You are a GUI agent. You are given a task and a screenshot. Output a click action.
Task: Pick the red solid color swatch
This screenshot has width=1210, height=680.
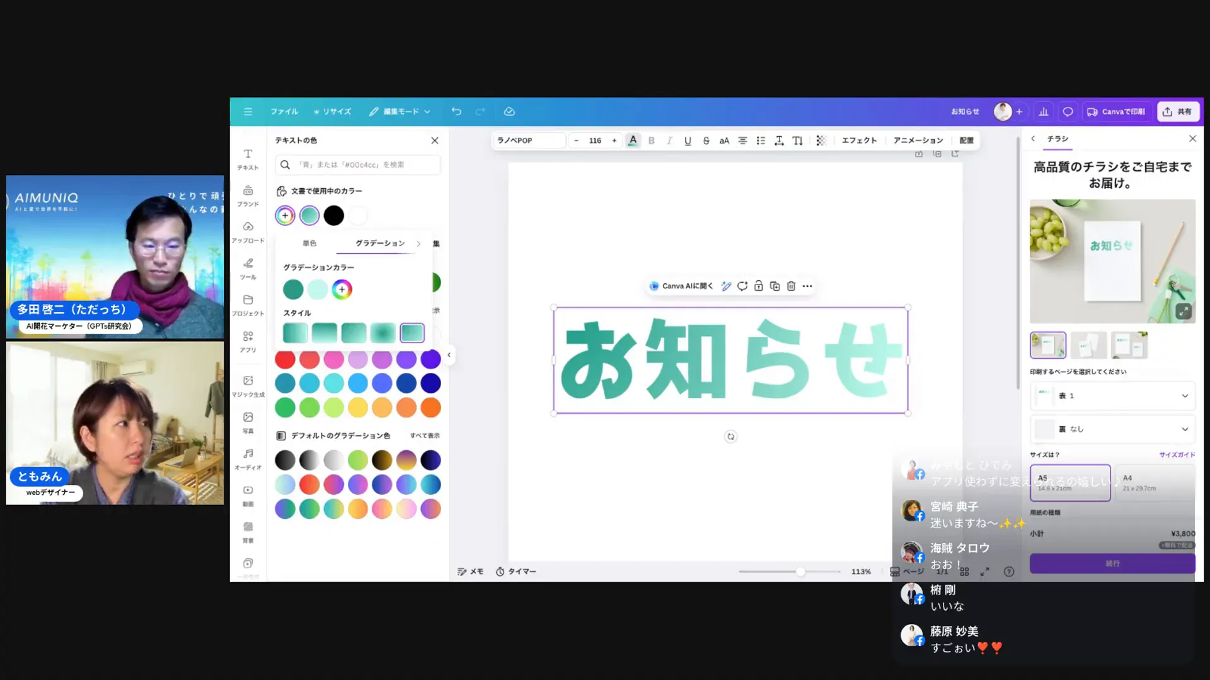coord(285,359)
